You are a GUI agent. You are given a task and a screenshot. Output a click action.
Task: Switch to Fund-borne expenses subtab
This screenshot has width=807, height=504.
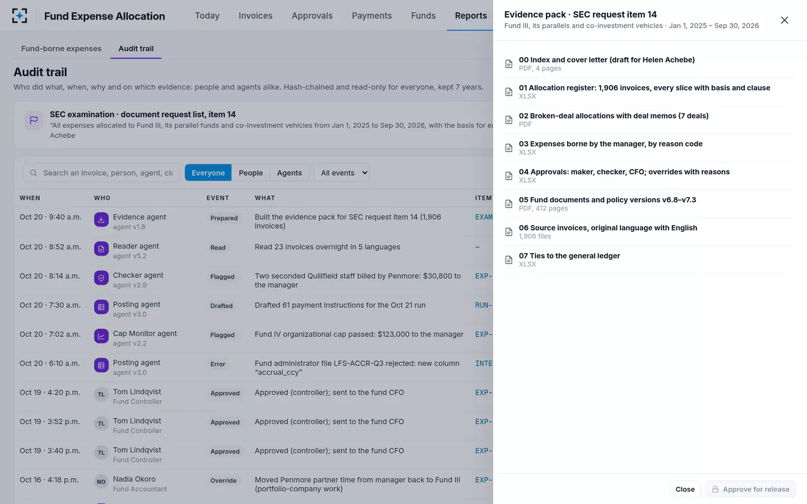tap(62, 49)
